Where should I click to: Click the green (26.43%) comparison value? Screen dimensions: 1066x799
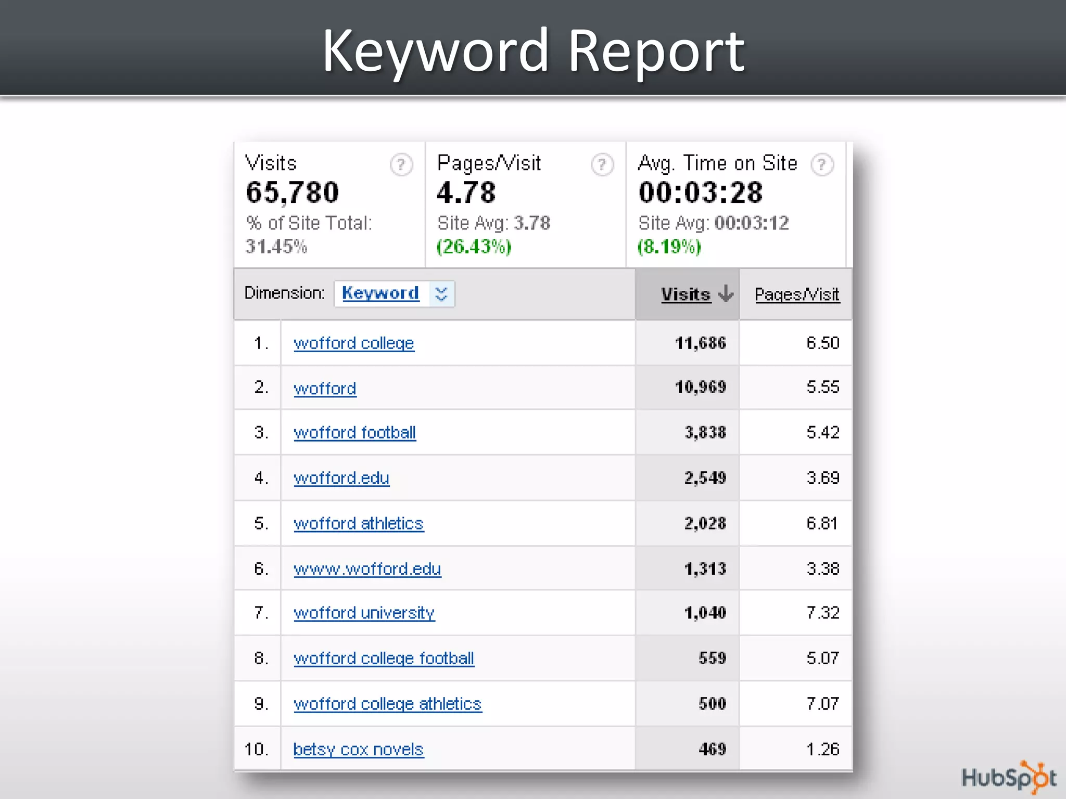pos(474,247)
